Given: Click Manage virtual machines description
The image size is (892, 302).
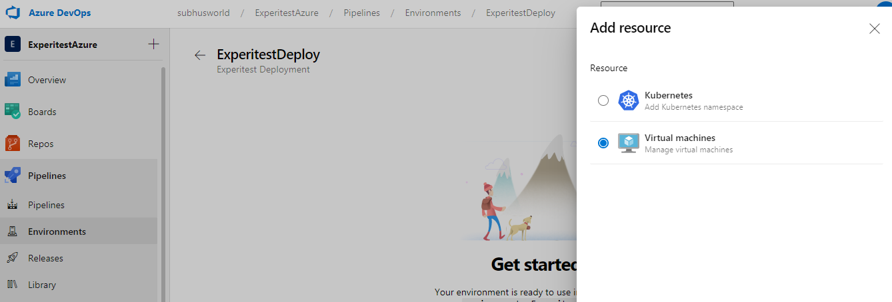Looking at the screenshot, I should (689, 150).
